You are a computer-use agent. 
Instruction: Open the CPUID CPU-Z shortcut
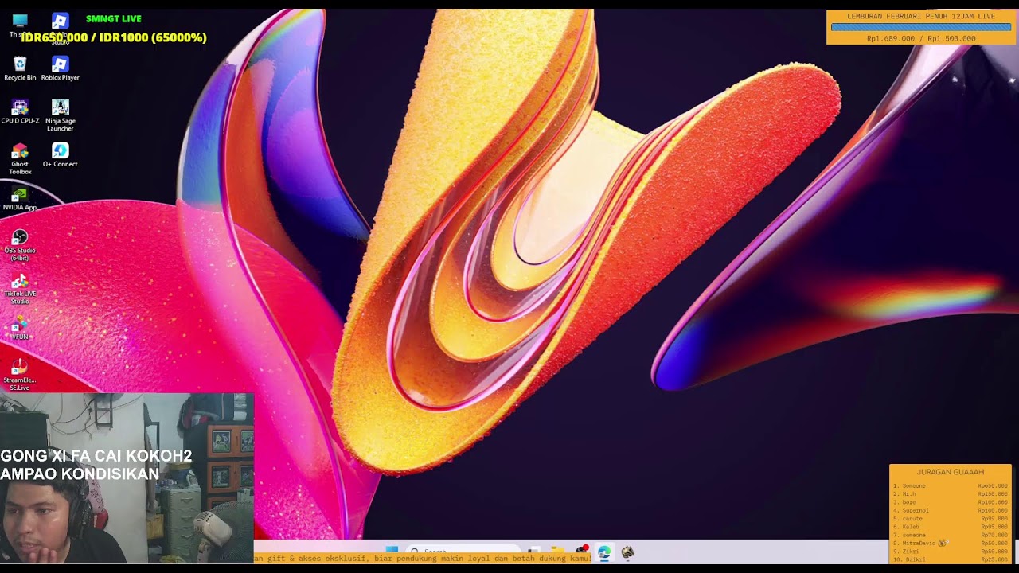pos(20,112)
